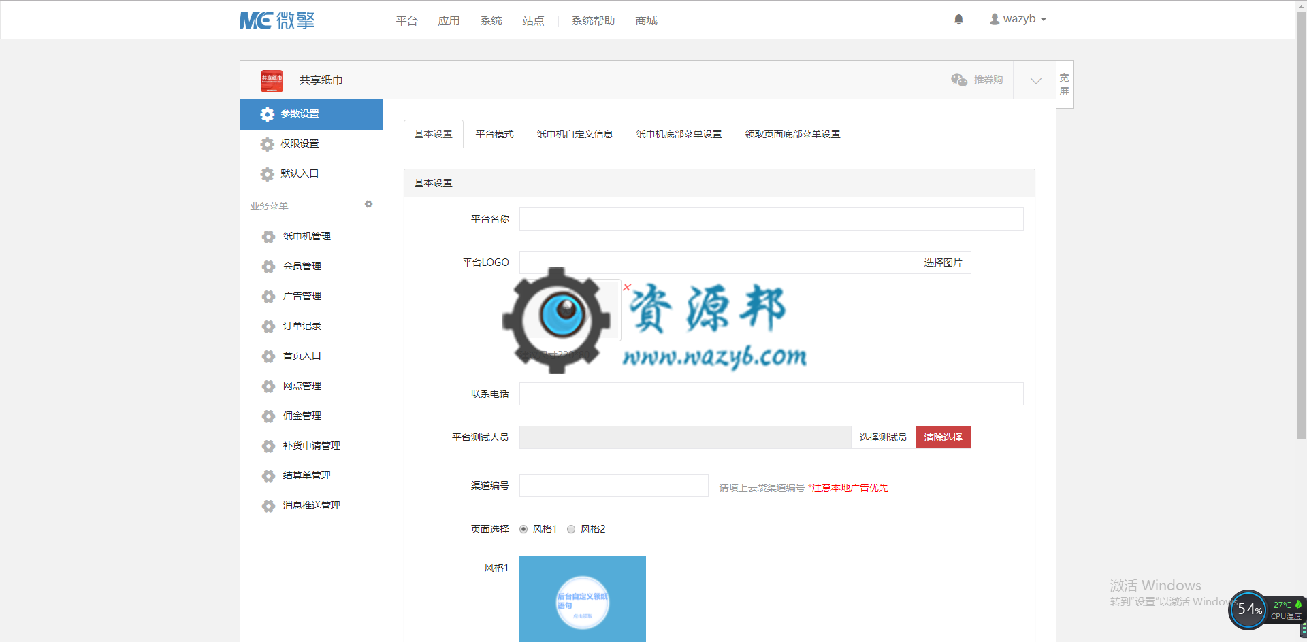Click the 选择测试员 button
This screenshot has height=642, width=1307.
(883, 437)
